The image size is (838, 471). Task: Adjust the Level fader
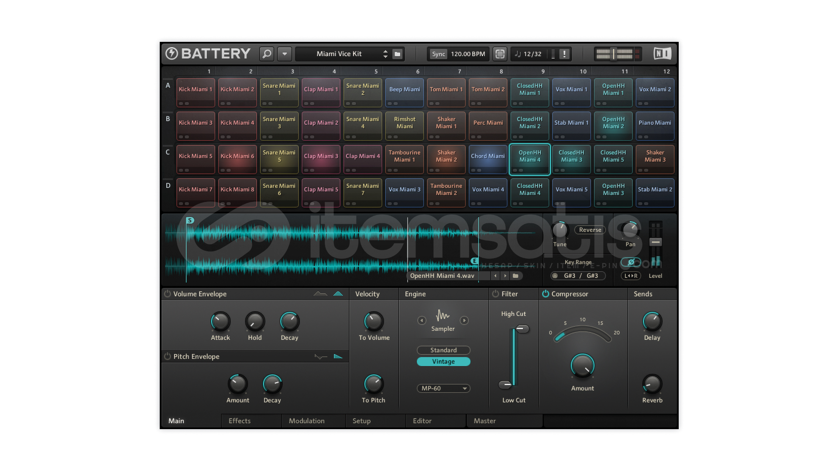[656, 242]
